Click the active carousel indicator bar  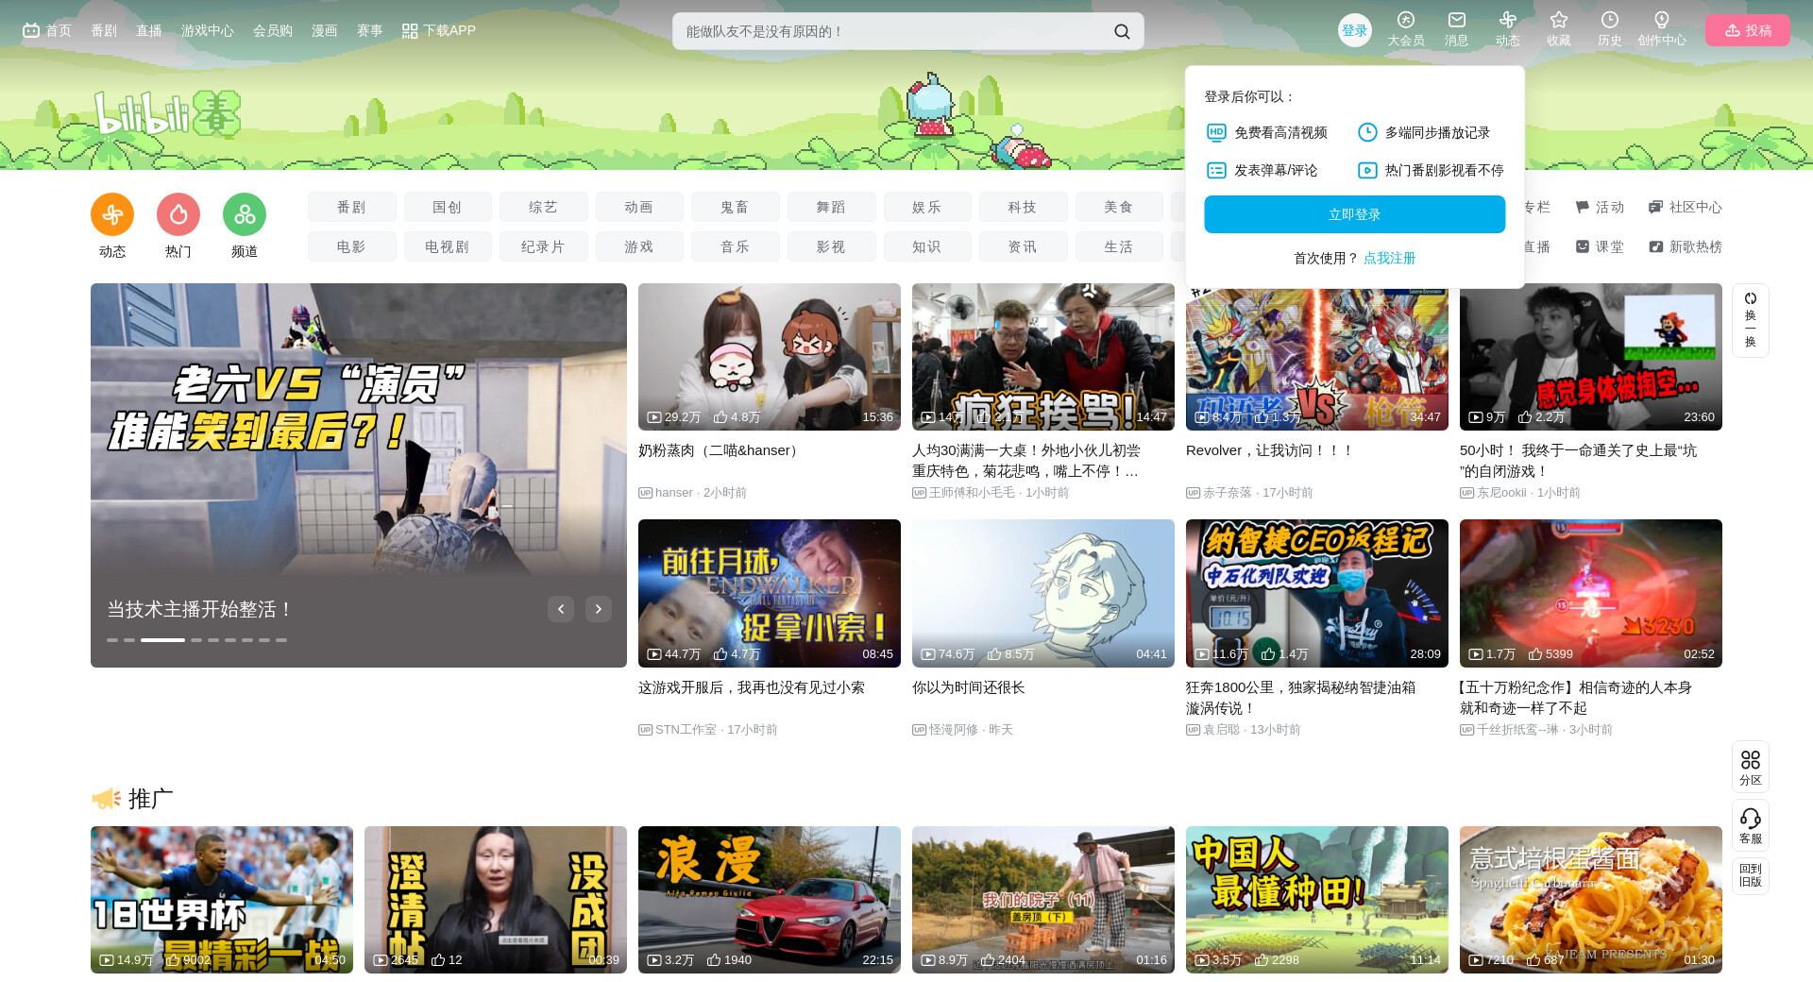pos(162,640)
